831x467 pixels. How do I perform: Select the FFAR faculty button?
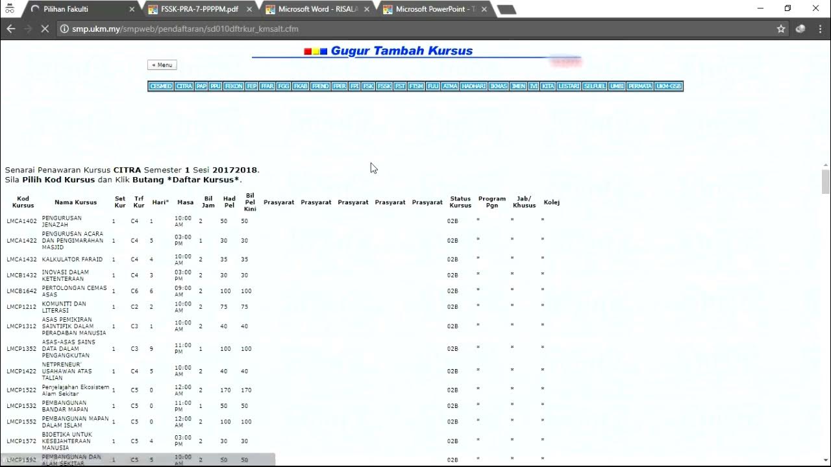coord(267,86)
